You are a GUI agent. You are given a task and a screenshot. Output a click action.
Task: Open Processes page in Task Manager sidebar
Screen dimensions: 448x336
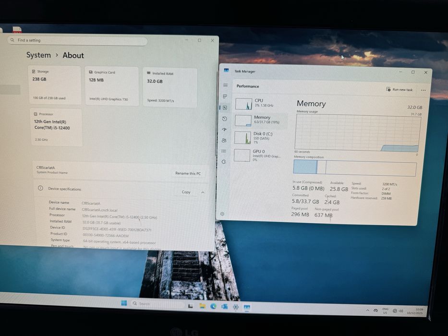[225, 96]
